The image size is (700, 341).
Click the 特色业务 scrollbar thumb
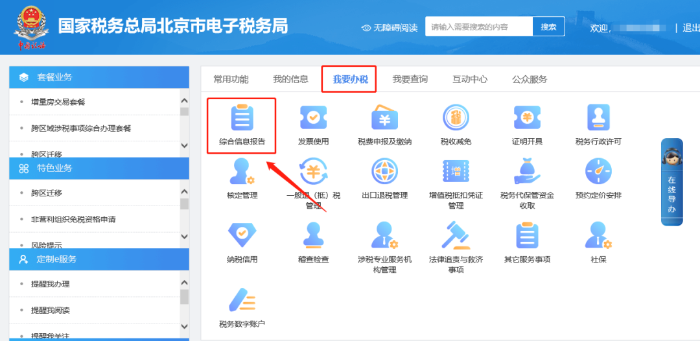click(184, 204)
